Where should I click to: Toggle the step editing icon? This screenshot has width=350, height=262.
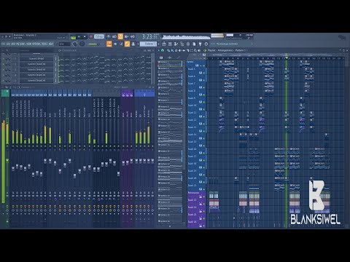click(121, 44)
